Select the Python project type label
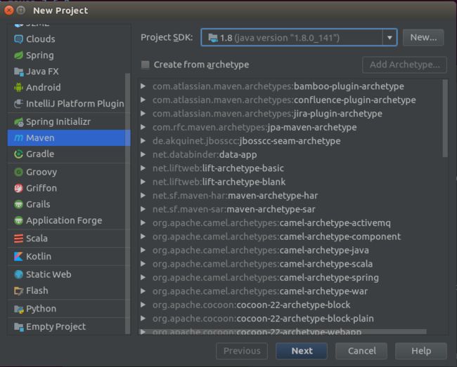 41,309
